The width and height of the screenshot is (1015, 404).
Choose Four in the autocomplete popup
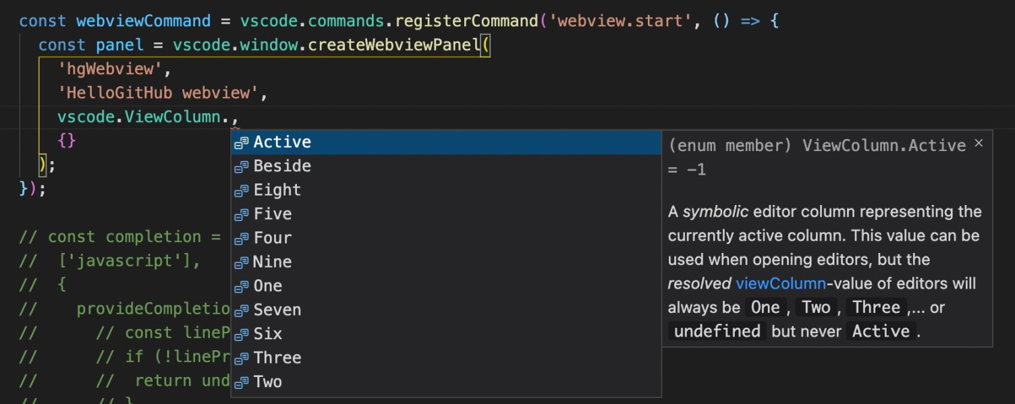(273, 238)
